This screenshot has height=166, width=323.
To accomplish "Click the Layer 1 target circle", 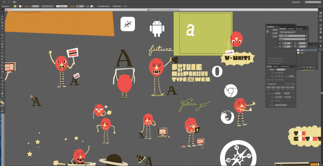I will (314, 53).
